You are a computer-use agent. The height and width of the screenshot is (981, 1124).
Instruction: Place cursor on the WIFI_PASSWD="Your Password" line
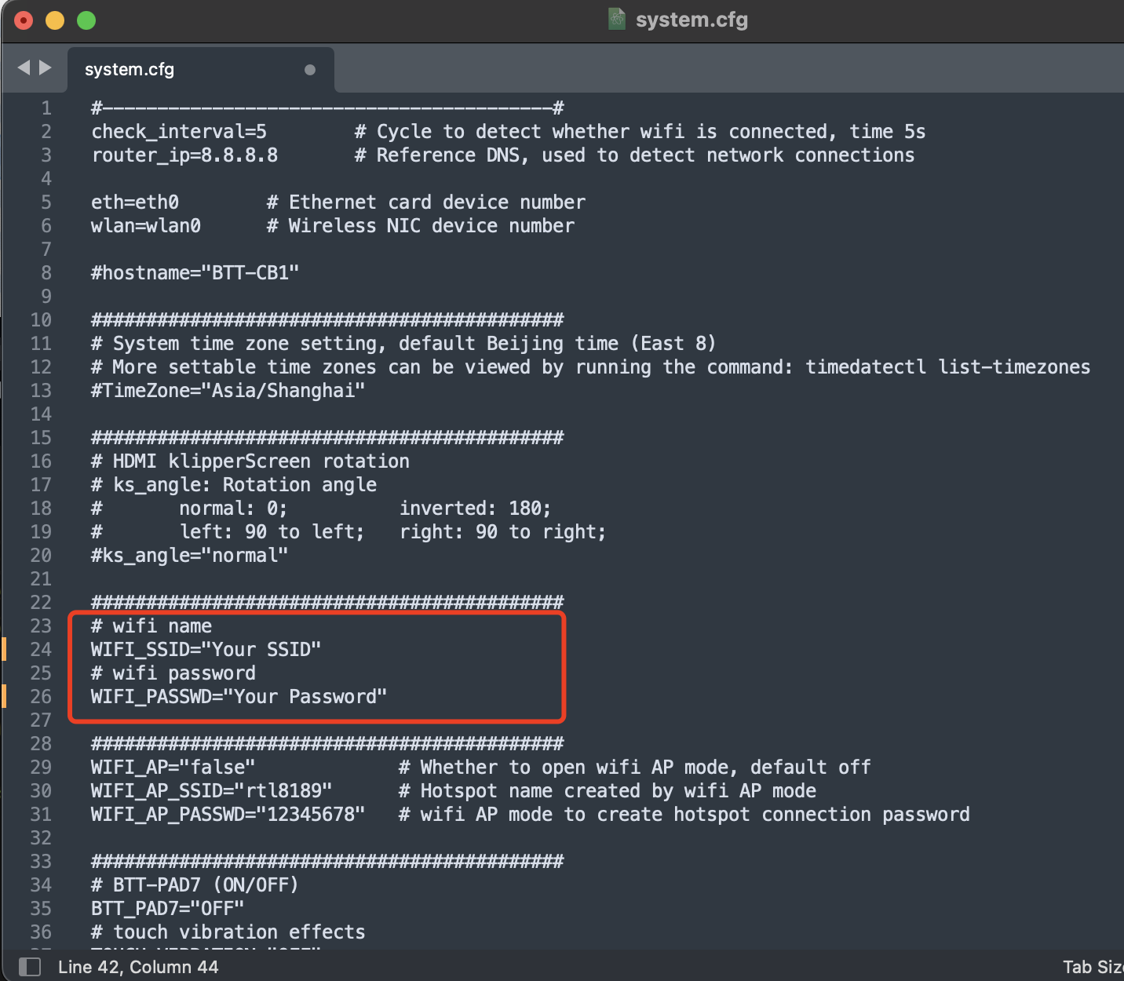[239, 697]
